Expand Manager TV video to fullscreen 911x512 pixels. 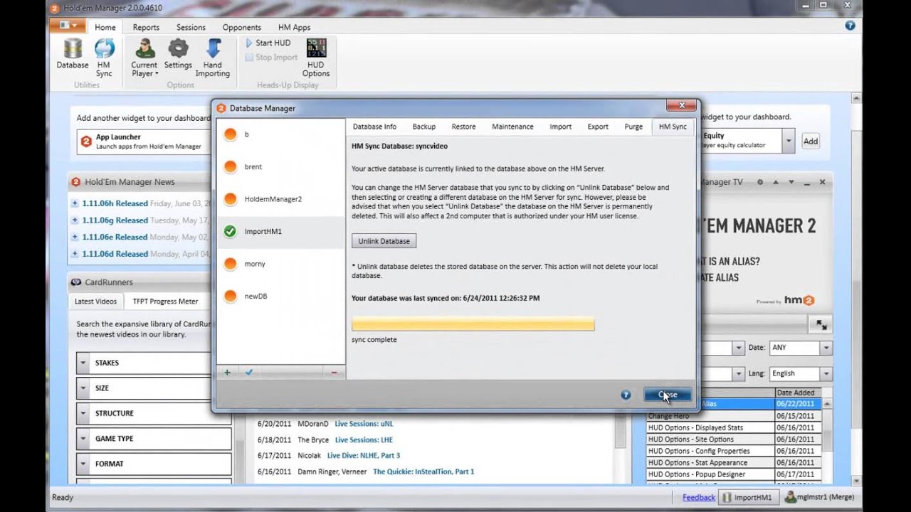click(821, 325)
